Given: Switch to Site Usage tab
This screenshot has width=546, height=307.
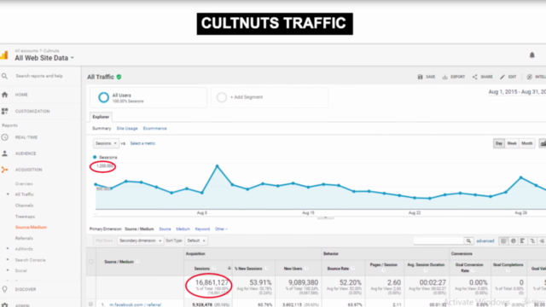Looking at the screenshot, I should pos(127,129).
